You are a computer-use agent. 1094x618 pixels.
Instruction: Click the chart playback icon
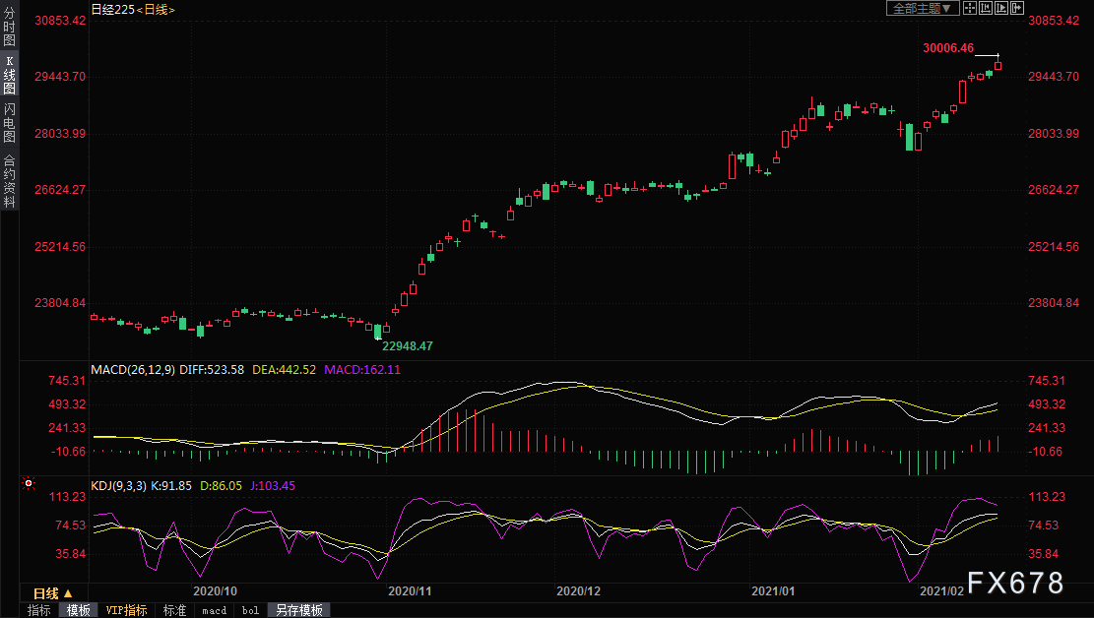[1001, 9]
